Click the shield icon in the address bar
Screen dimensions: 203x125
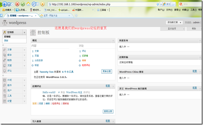tap(158, 4)
